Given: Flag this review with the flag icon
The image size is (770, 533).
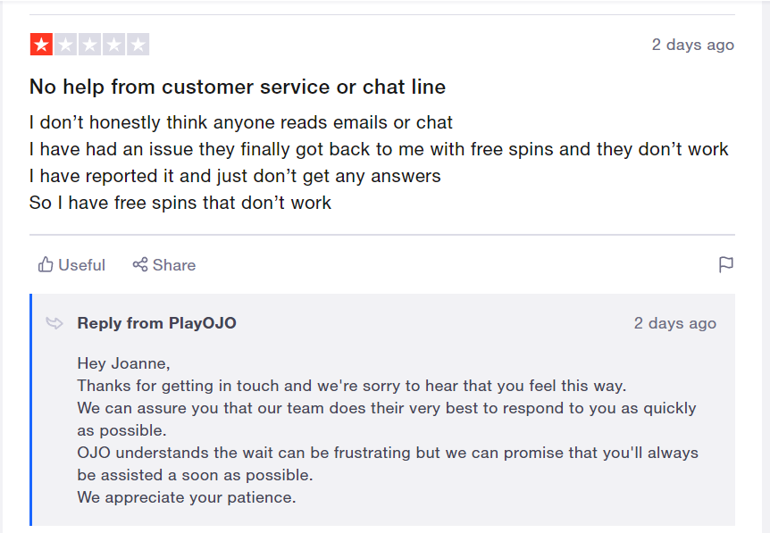Looking at the screenshot, I should 726,265.
